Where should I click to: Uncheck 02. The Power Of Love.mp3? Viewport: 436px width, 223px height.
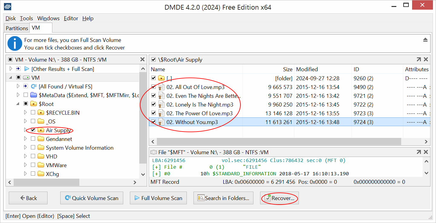[x=154, y=113]
